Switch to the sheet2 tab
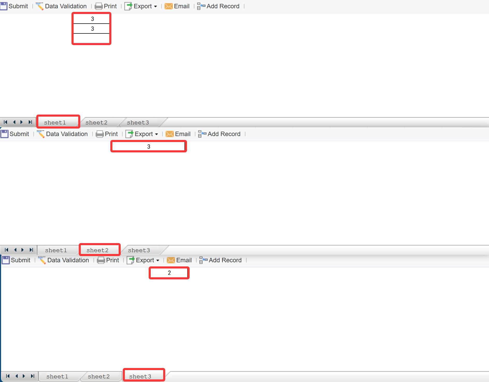This screenshot has height=382, width=489. [99, 250]
